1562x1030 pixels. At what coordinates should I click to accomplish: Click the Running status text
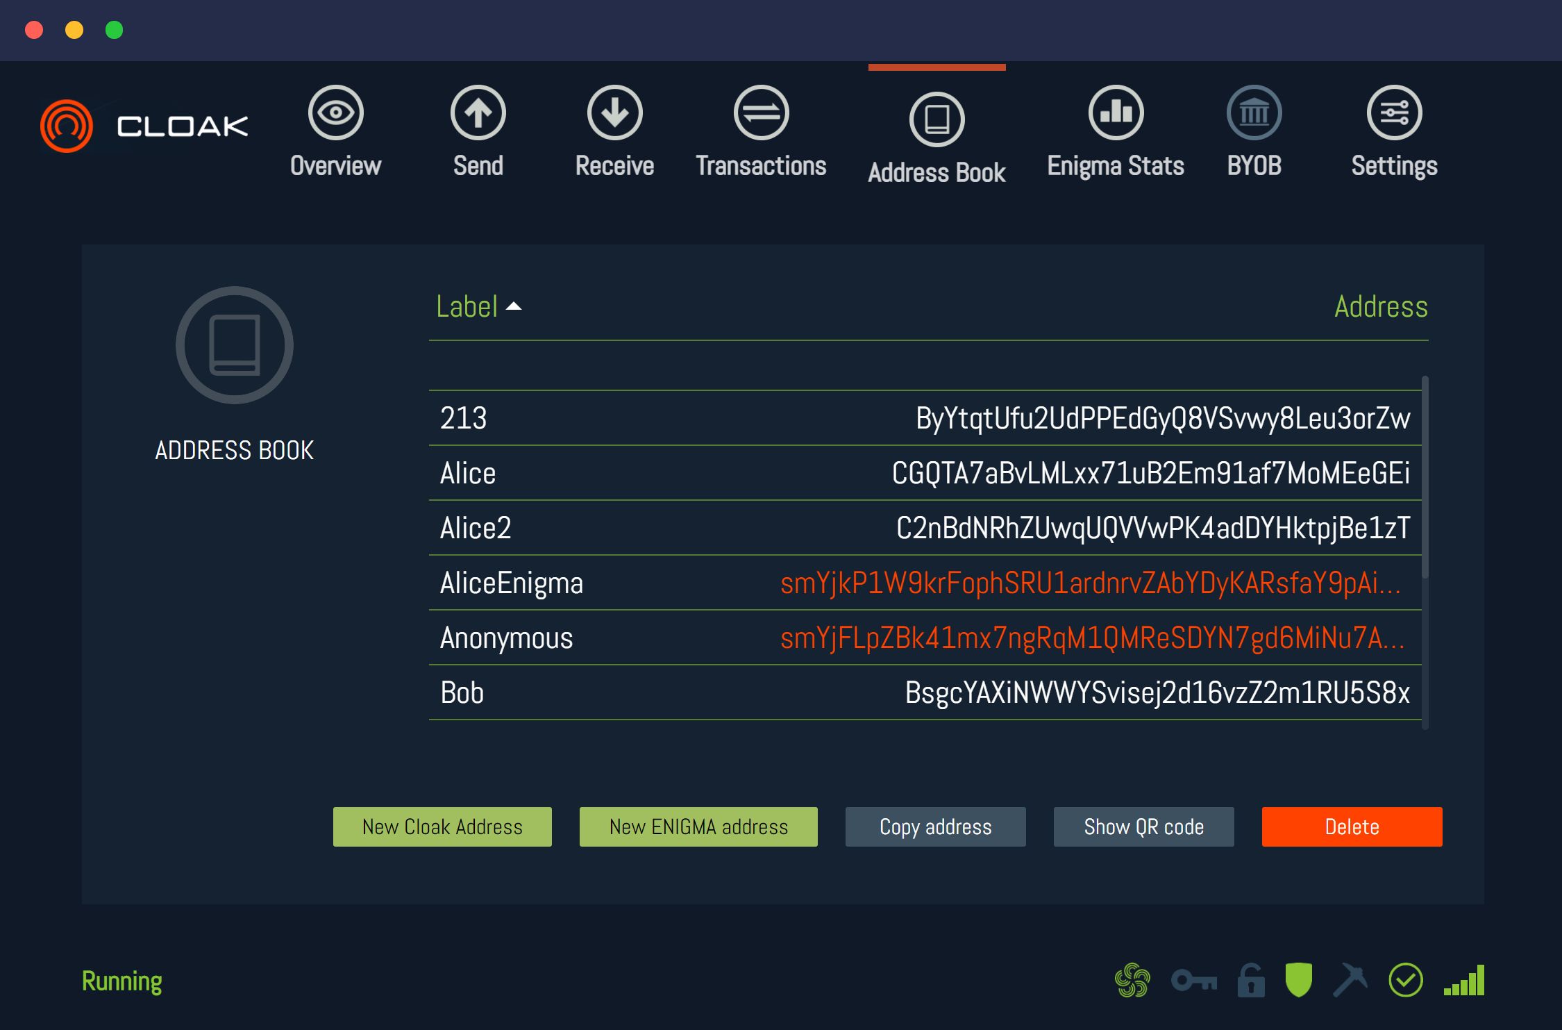tap(122, 981)
